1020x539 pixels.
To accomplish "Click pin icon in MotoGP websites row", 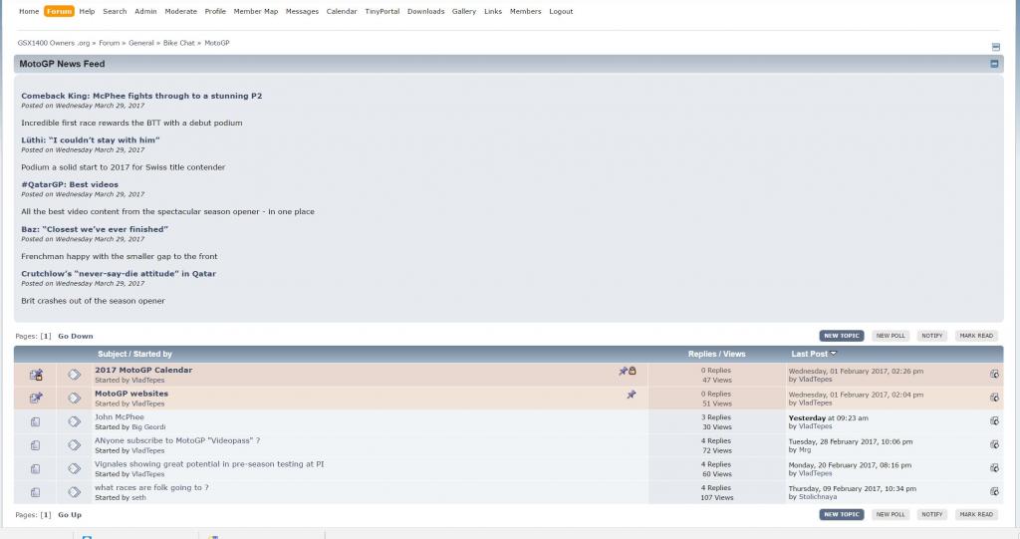I will [631, 395].
